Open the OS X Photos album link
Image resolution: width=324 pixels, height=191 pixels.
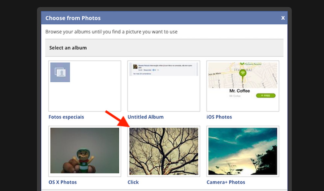[x=63, y=182]
